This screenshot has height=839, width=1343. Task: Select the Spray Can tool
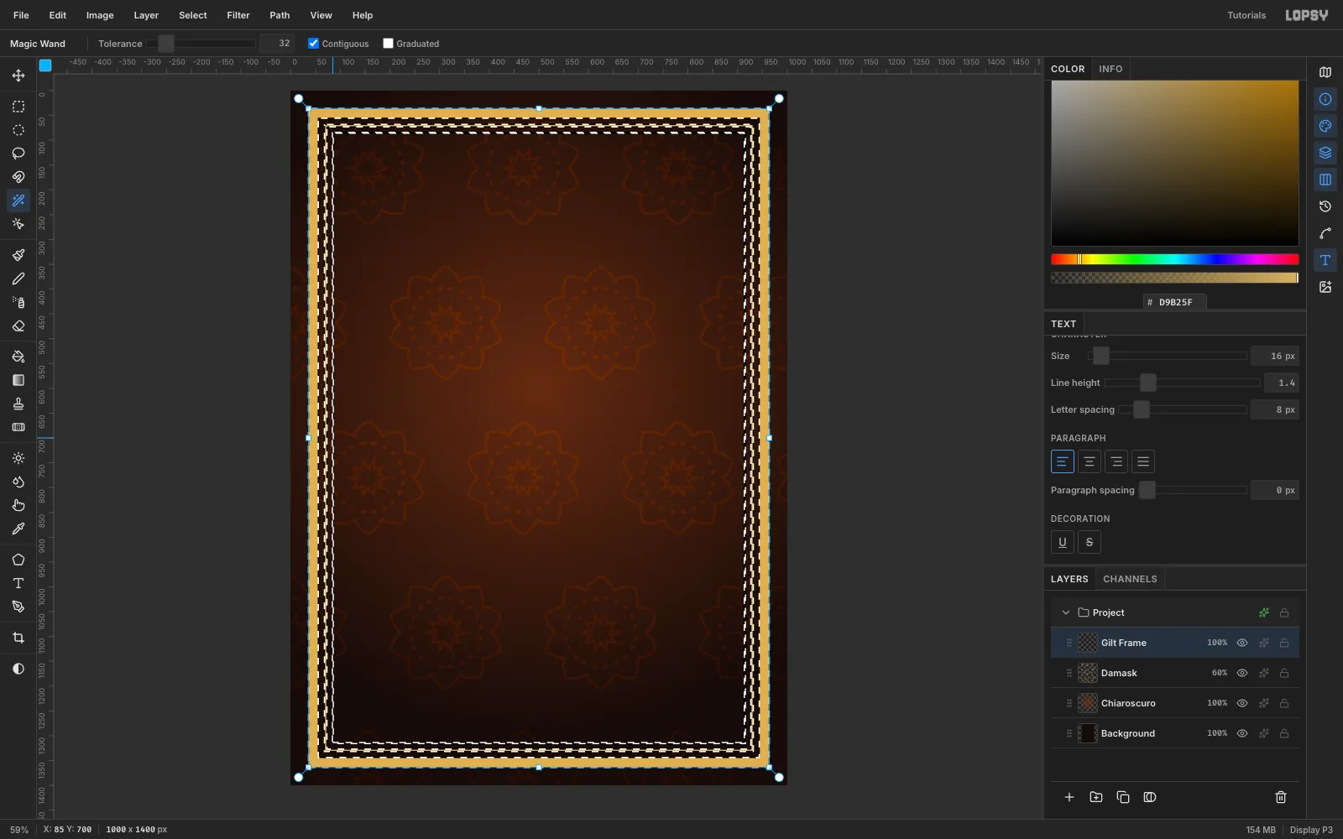coord(18,302)
